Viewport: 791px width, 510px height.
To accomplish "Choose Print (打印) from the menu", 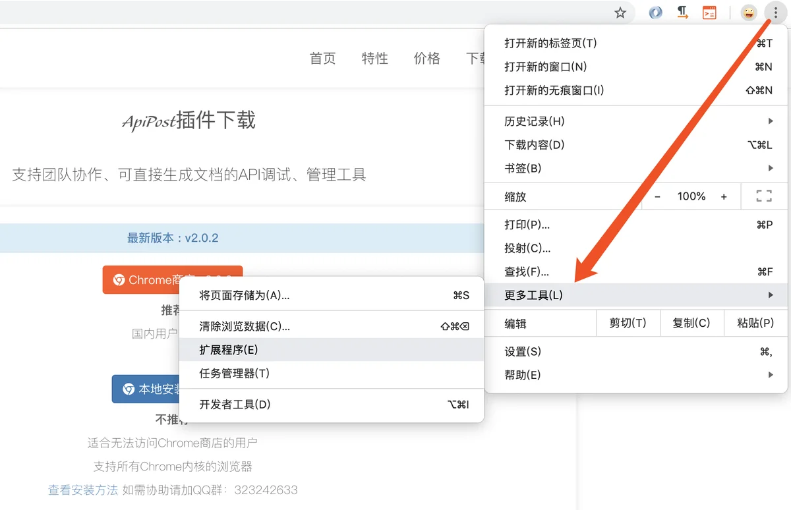I will click(x=636, y=225).
